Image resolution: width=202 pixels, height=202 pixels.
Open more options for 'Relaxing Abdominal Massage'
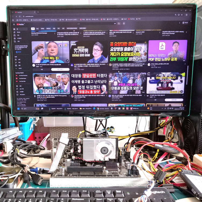click(x=55, y=33)
